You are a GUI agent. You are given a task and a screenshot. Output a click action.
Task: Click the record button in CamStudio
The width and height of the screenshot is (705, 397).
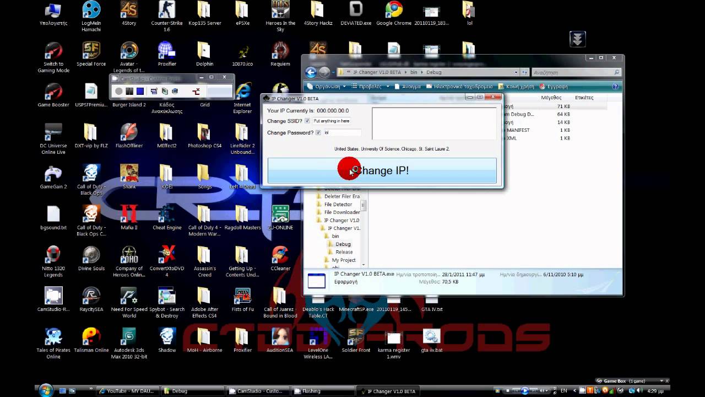point(118,91)
